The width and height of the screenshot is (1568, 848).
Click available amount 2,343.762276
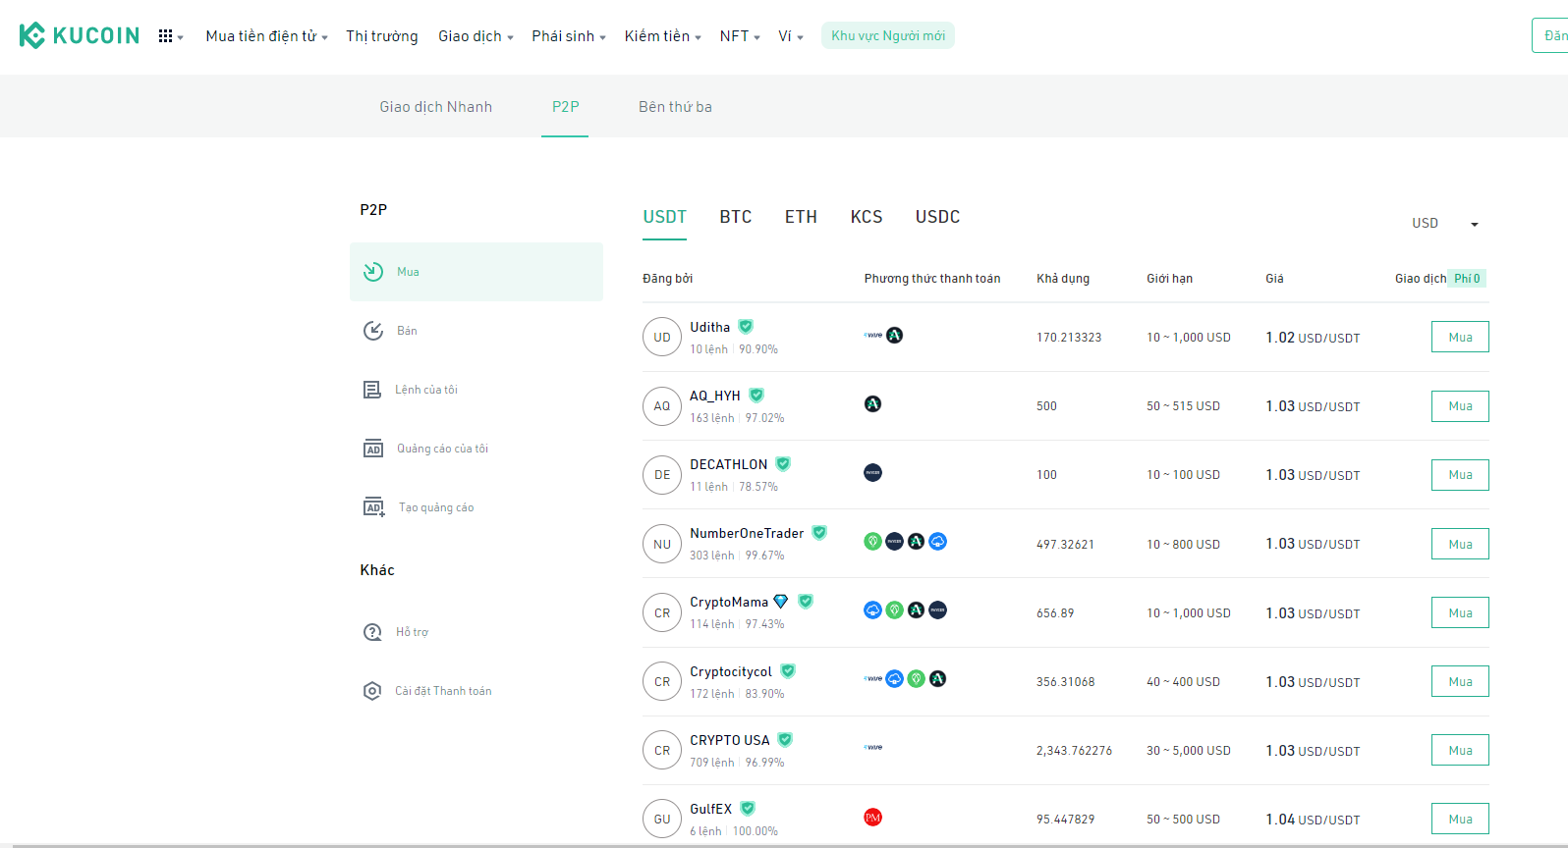click(x=1074, y=750)
